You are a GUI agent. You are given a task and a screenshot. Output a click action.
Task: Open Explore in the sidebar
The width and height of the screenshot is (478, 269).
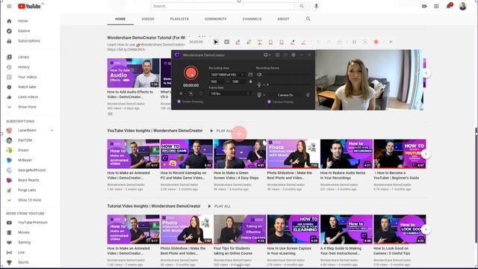coord(24,31)
